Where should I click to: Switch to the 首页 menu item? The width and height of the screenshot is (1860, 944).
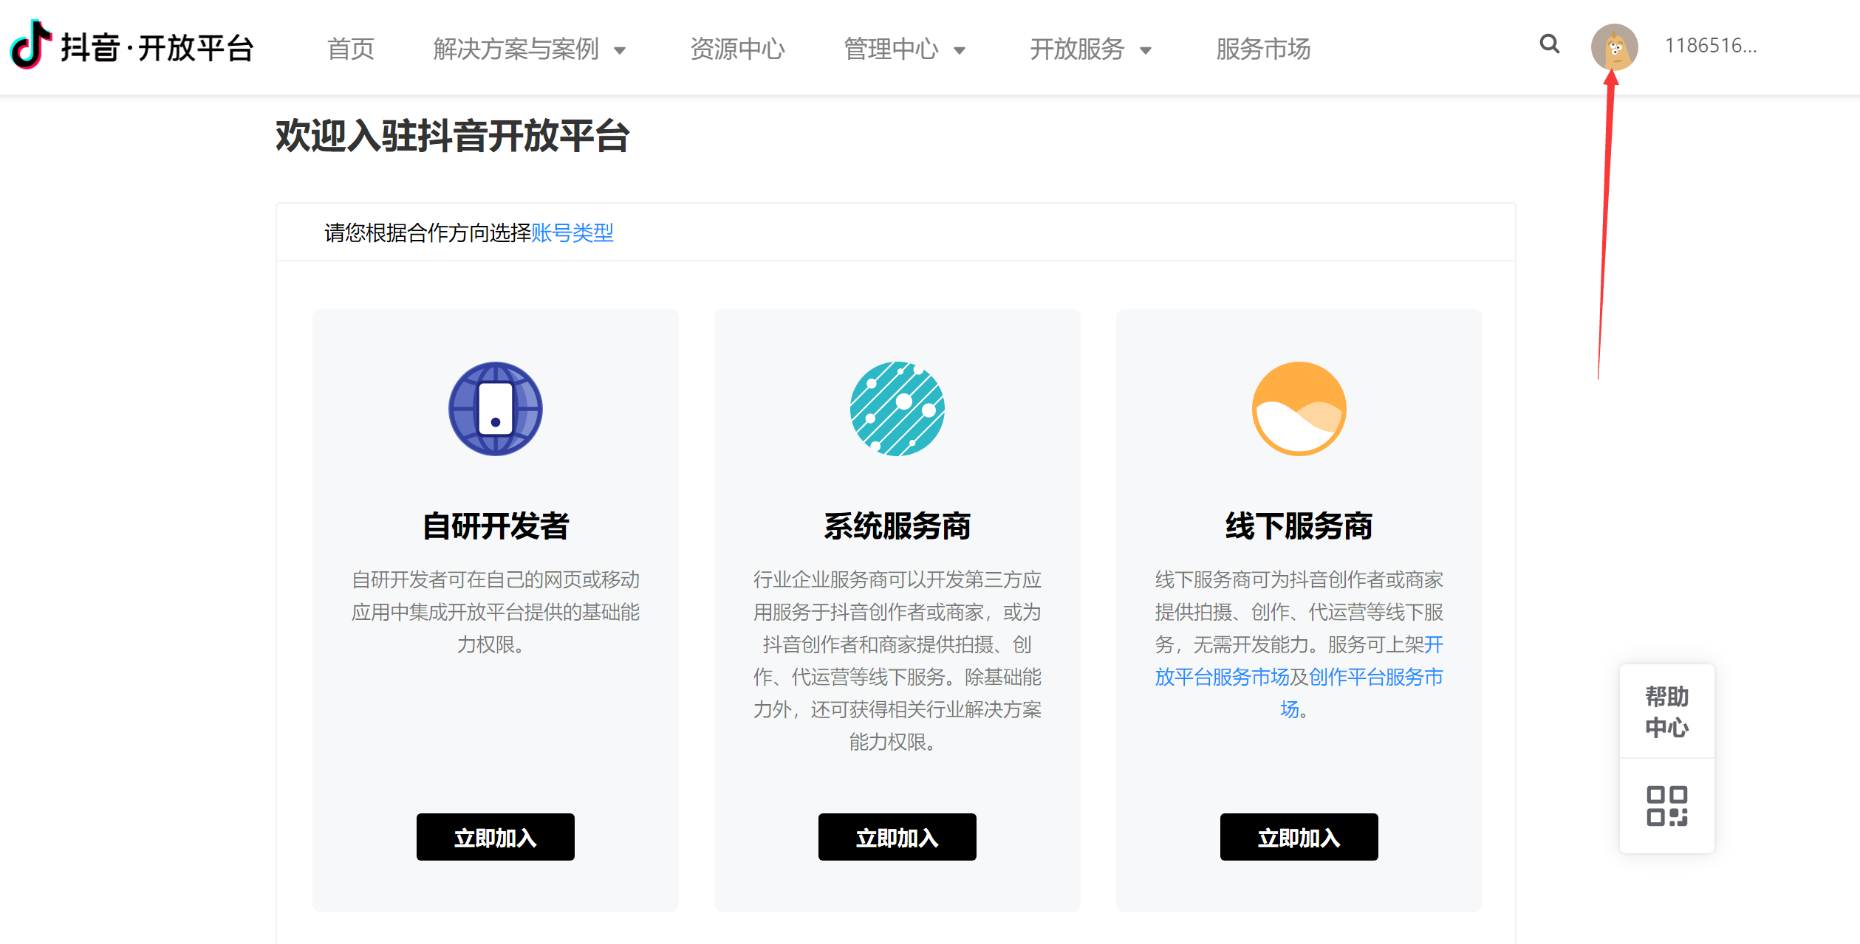click(351, 49)
